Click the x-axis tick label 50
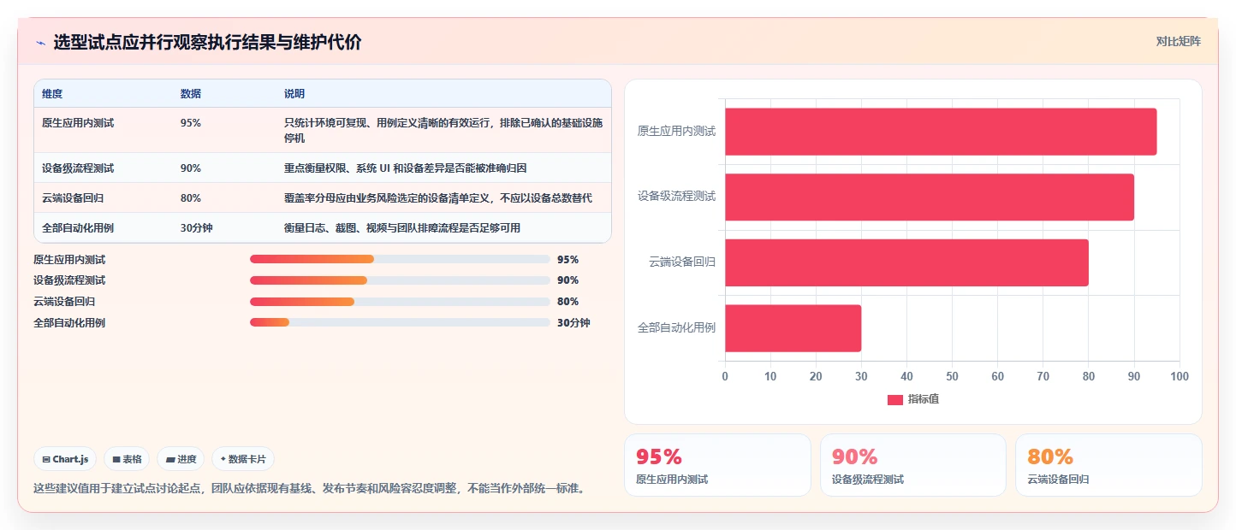The width and height of the screenshot is (1236, 530). [952, 376]
